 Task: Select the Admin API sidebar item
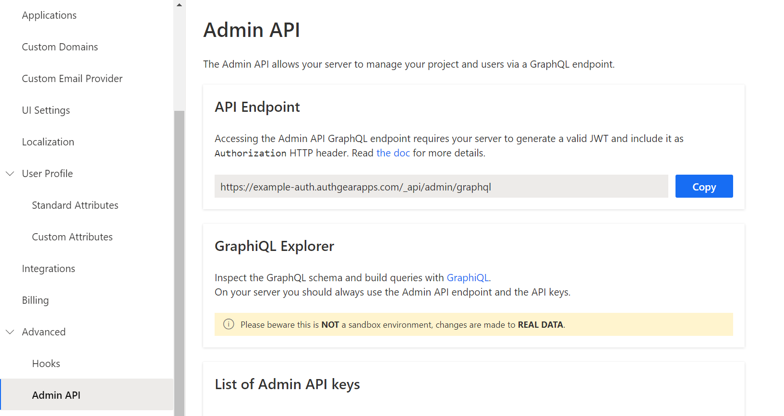(x=87, y=395)
